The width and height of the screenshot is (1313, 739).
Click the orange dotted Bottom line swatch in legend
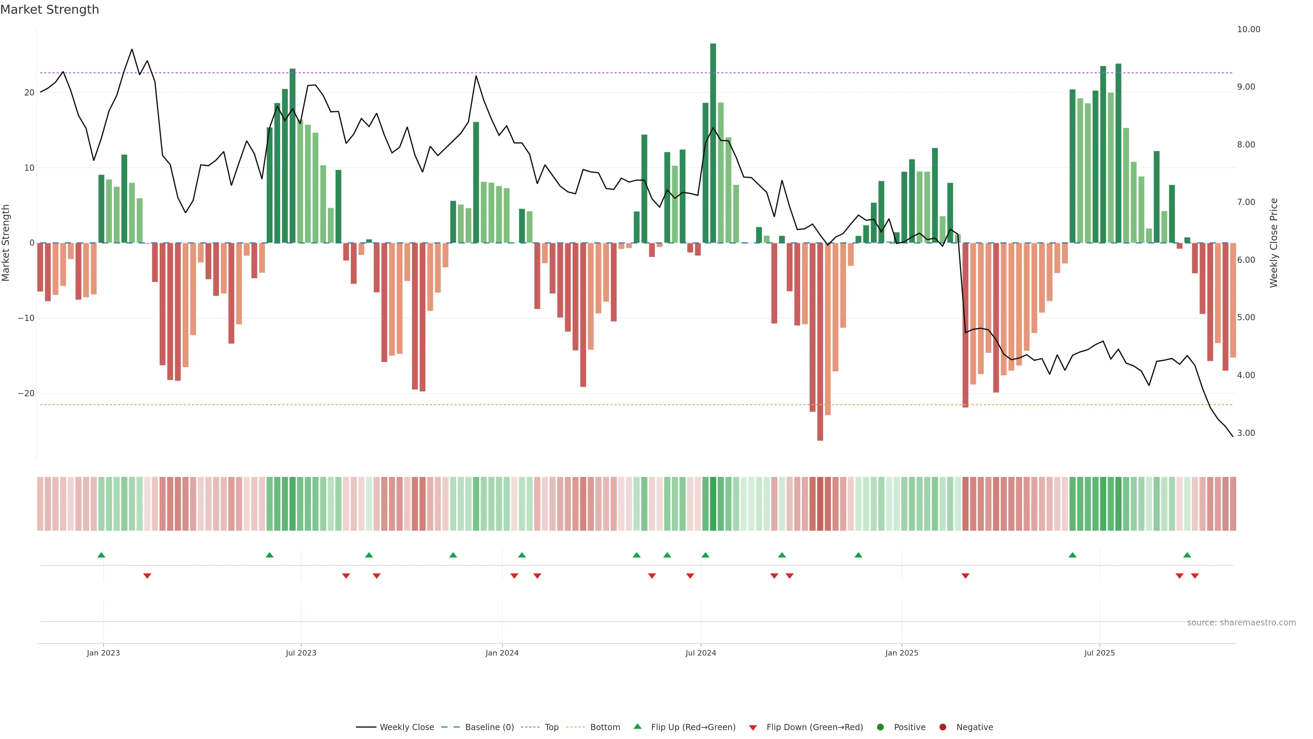coord(575,727)
